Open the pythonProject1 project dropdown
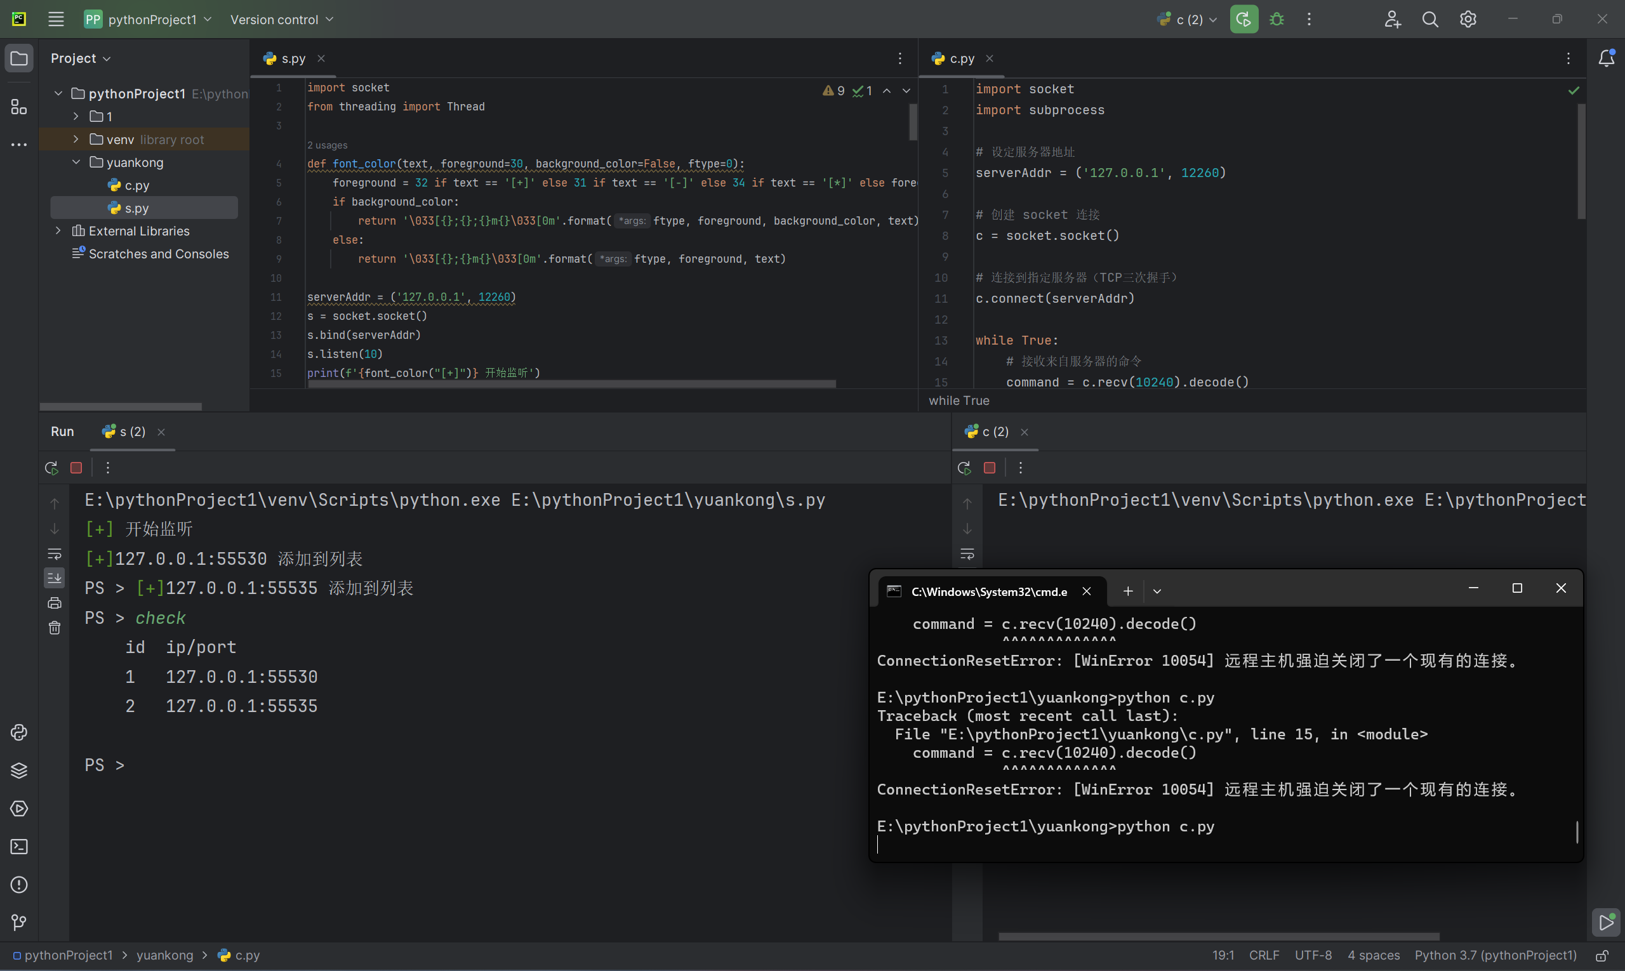Viewport: 1625px width, 971px height. (x=148, y=19)
